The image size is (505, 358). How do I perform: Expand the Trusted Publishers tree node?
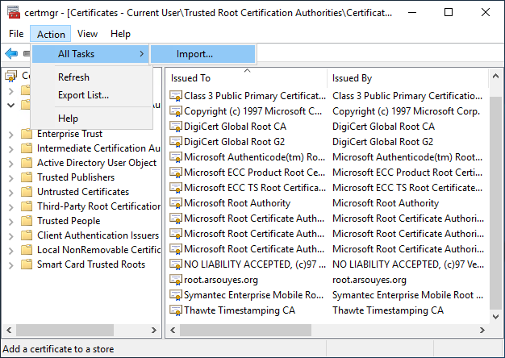pyautogui.click(x=11, y=178)
